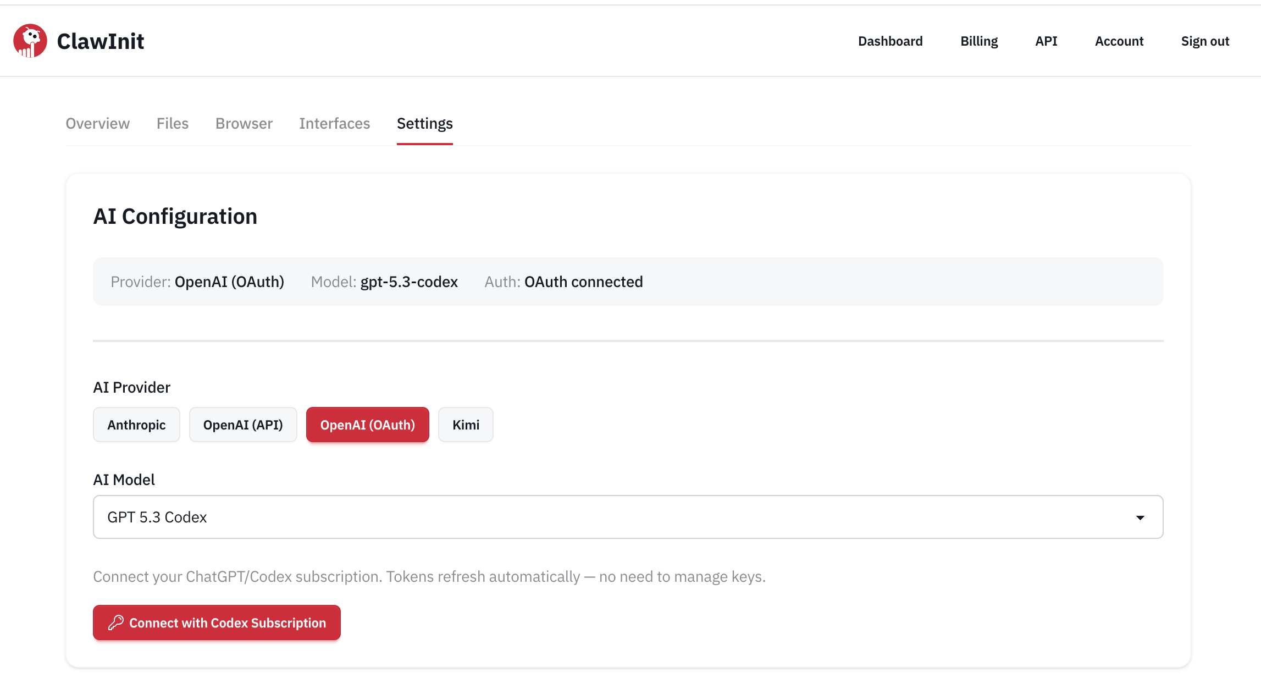Switch to the Browser tab
Screen dimensions: 1261x683
[x=244, y=124]
